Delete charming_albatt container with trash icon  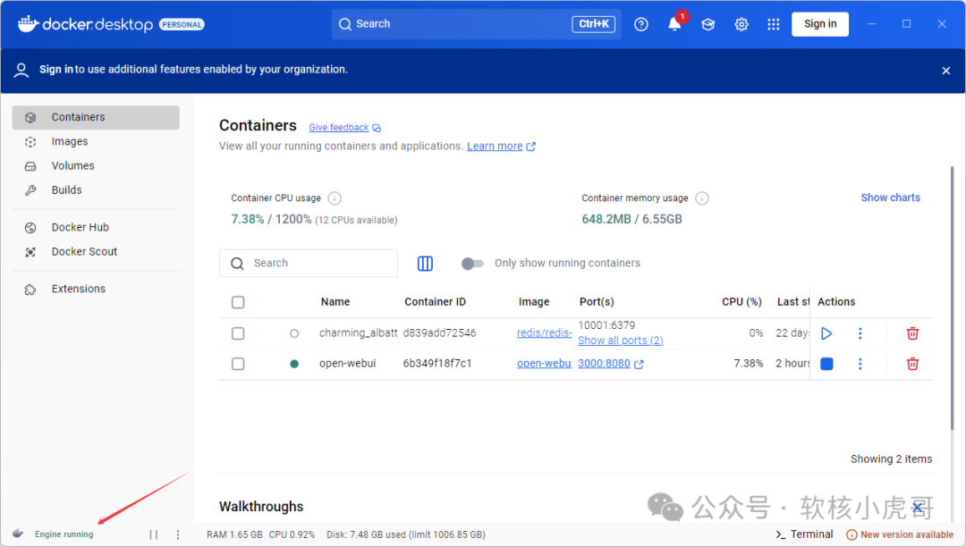click(912, 333)
